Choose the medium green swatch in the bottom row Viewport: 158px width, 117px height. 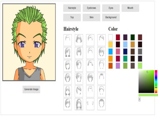[x=125, y=66]
